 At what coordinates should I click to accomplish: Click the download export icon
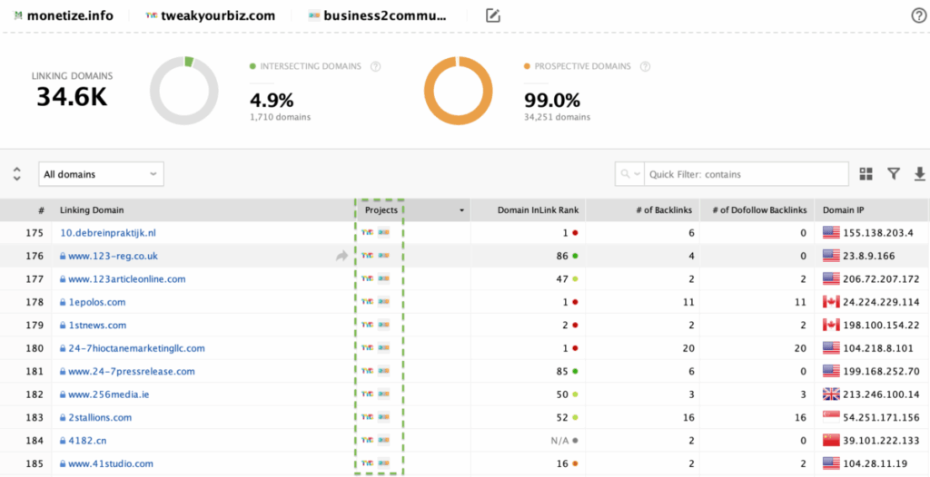tap(919, 174)
